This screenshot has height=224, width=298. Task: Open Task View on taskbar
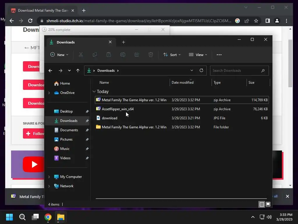tap(35, 217)
